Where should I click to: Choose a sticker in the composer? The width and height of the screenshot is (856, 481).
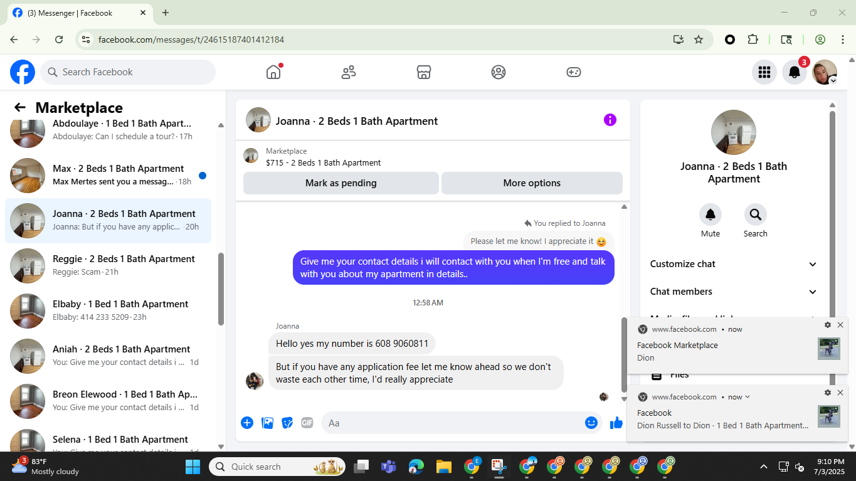pos(287,423)
